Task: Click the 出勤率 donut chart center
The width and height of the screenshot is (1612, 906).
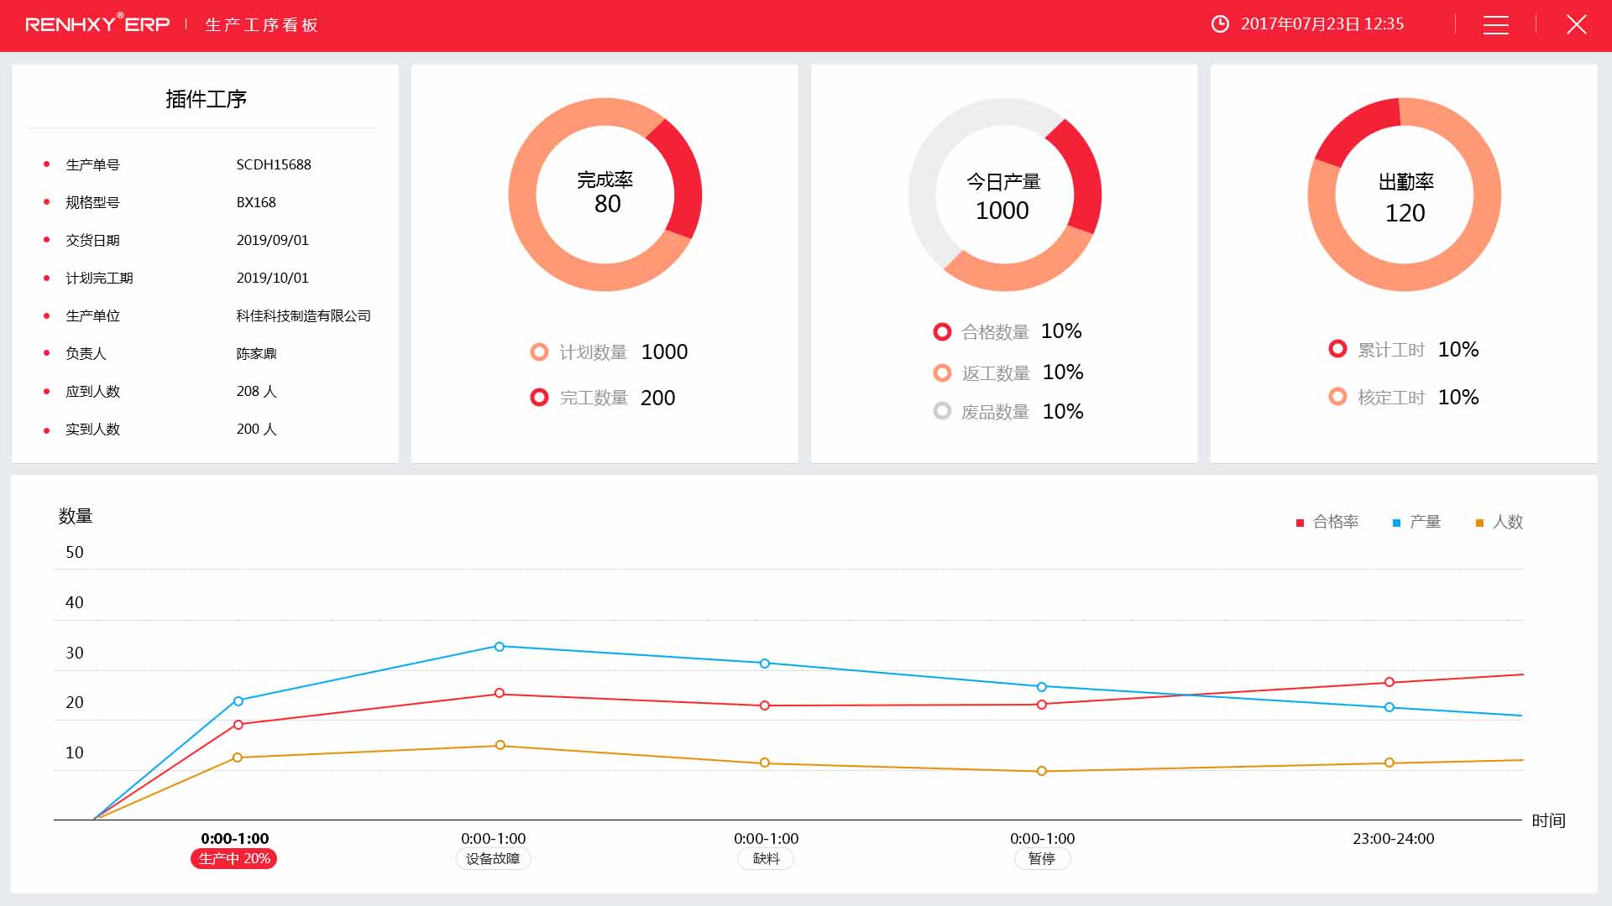Action: [x=1405, y=194]
